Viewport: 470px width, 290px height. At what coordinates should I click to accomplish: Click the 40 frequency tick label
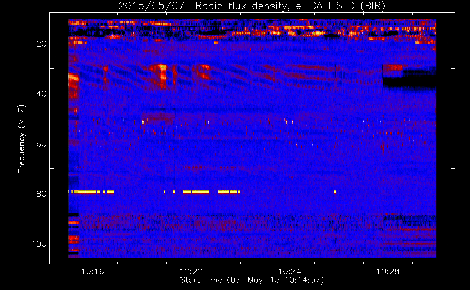42,94
